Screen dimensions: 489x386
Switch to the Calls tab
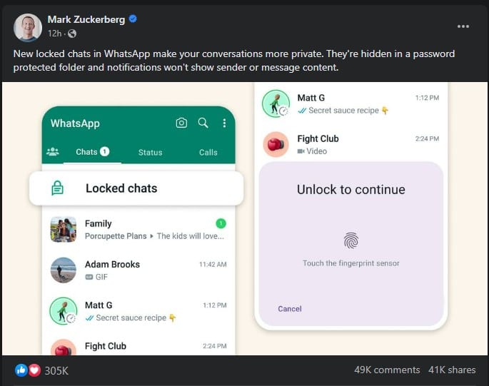click(208, 152)
